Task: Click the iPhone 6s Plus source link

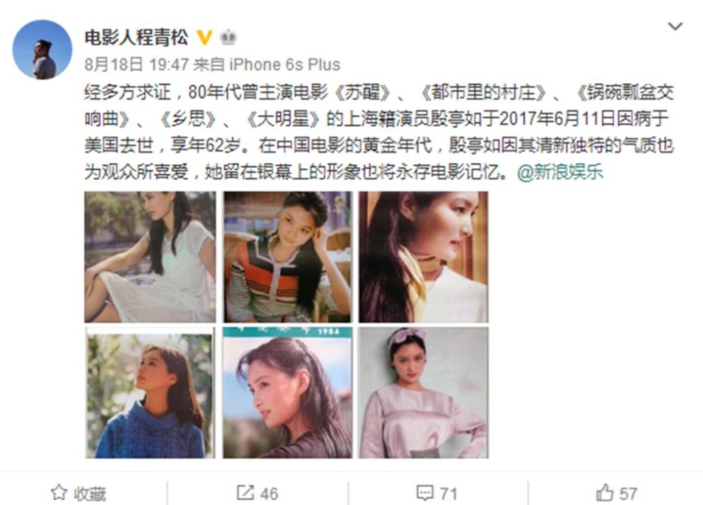Action: (x=285, y=65)
